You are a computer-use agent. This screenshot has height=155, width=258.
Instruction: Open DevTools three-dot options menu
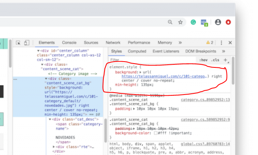click(x=221, y=43)
